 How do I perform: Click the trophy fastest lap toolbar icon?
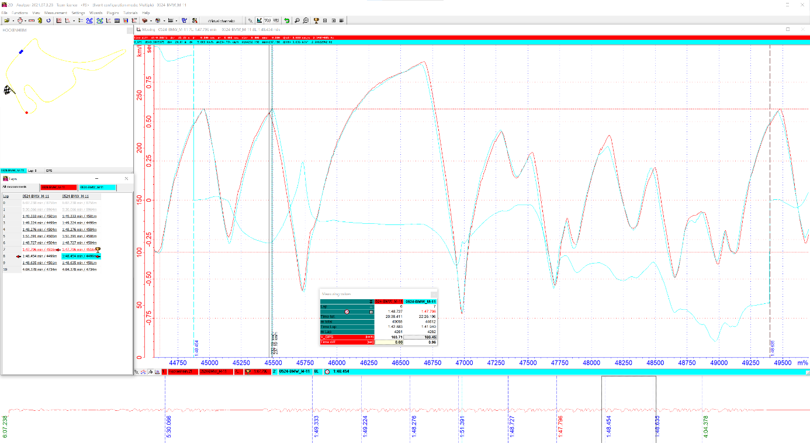[x=316, y=20]
